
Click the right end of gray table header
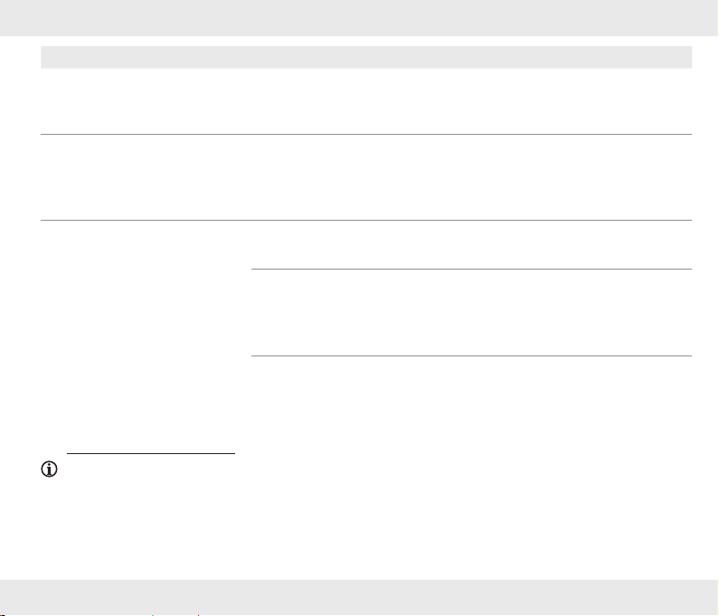[678, 57]
